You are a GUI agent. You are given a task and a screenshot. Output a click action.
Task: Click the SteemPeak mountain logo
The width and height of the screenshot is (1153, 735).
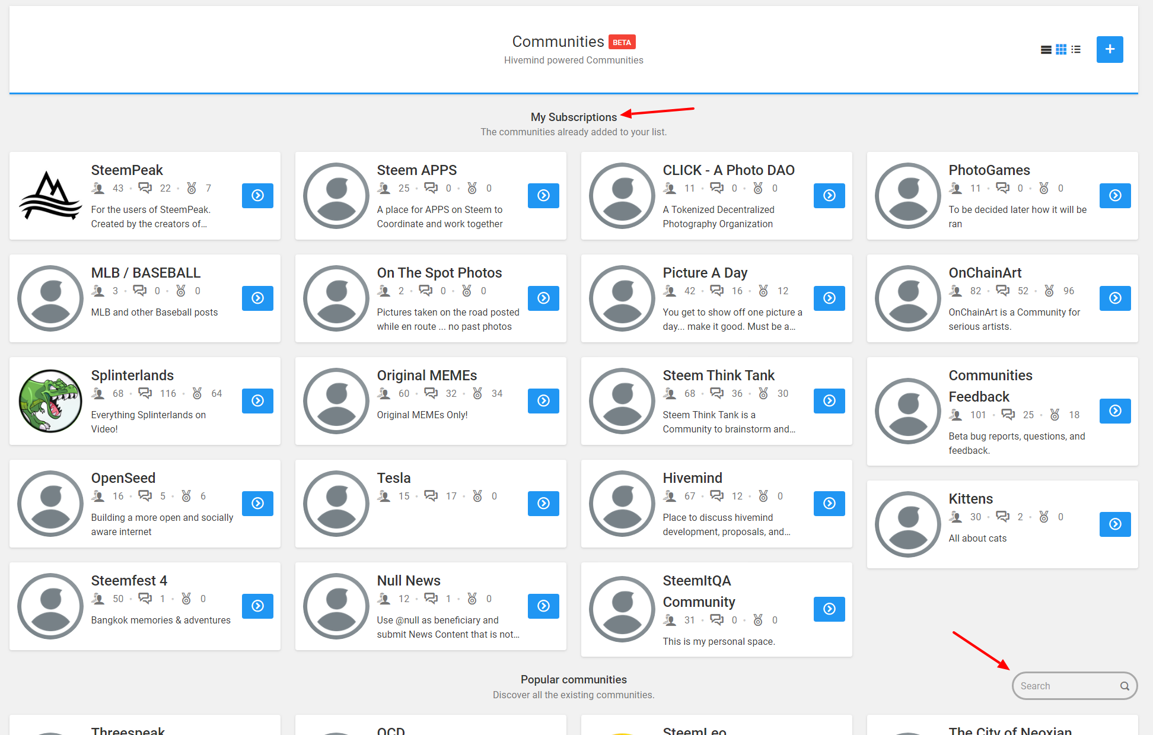[x=50, y=196]
